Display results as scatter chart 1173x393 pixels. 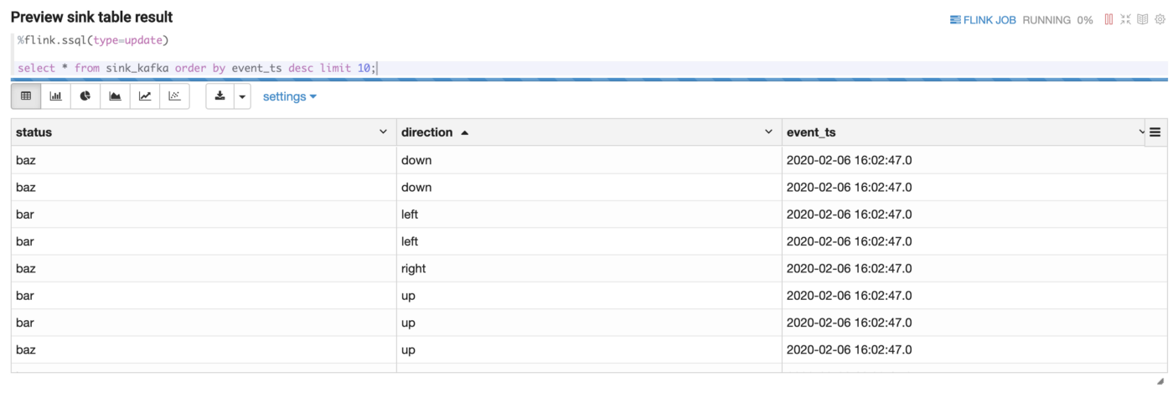[x=174, y=96]
